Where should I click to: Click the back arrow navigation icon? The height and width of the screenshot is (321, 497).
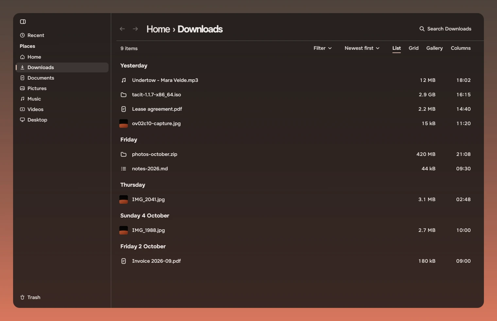pos(122,29)
